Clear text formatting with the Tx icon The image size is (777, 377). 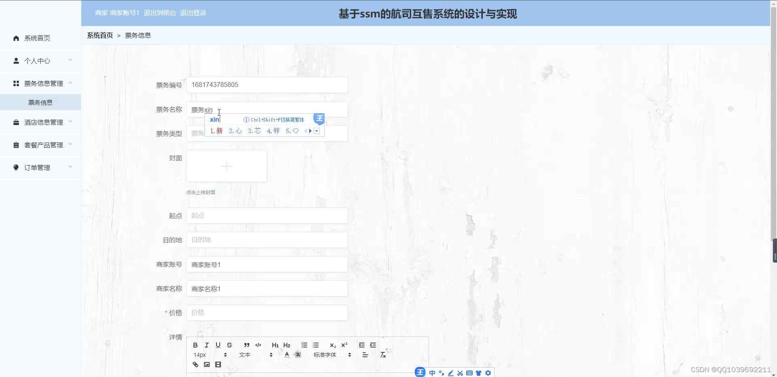(383, 355)
